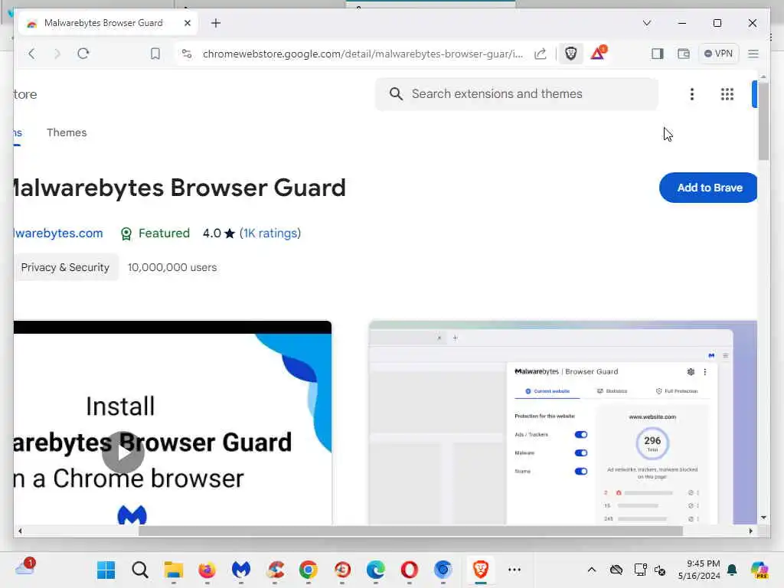Click Search extensions and themes field
The height and width of the screenshot is (588, 784).
click(517, 94)
